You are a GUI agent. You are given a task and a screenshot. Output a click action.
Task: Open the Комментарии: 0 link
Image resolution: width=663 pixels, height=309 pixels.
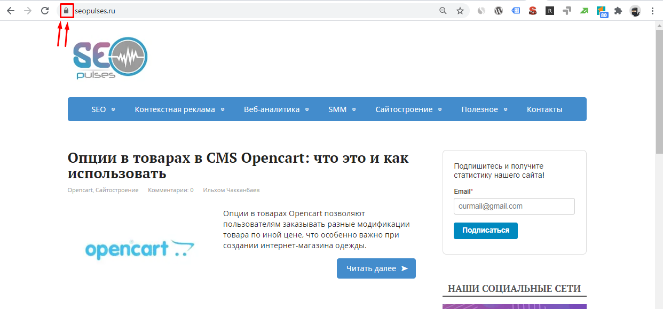[x=171, y=190]
